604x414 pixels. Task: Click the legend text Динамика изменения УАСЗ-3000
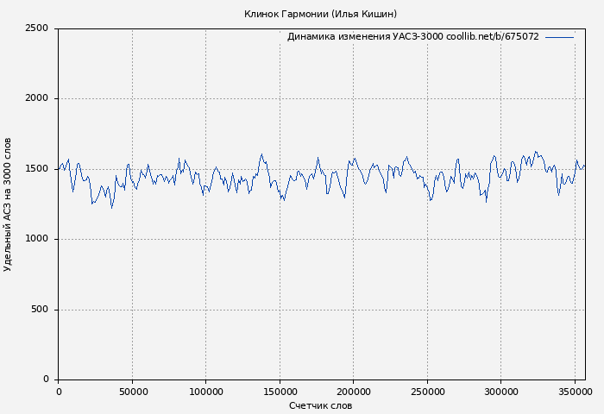[x=365, y=37]
